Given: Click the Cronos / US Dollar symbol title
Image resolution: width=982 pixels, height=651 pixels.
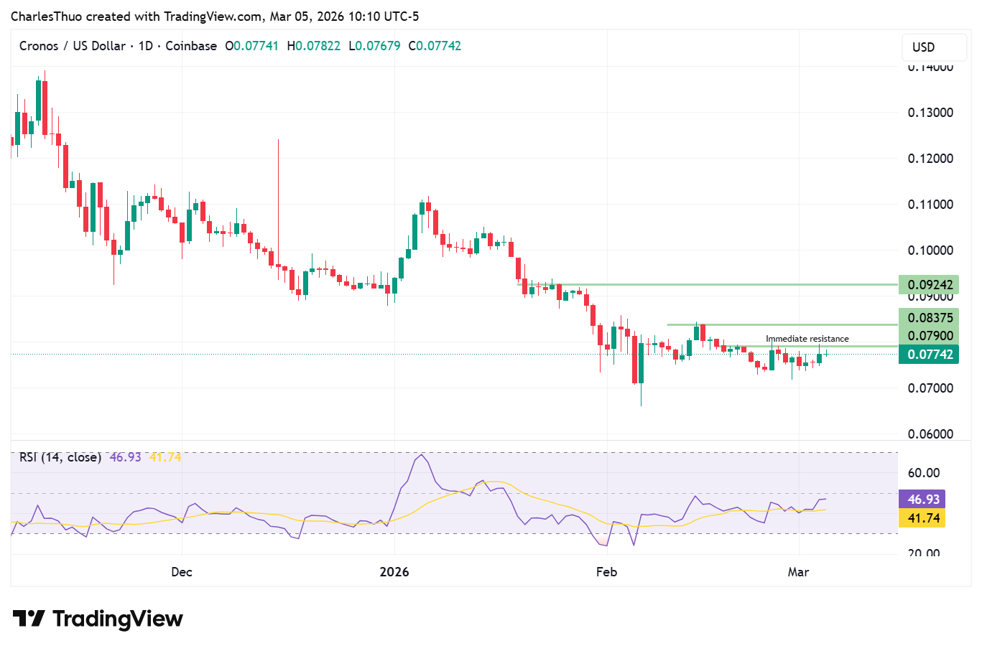Looking at the screenshot, I should [72, 46].
